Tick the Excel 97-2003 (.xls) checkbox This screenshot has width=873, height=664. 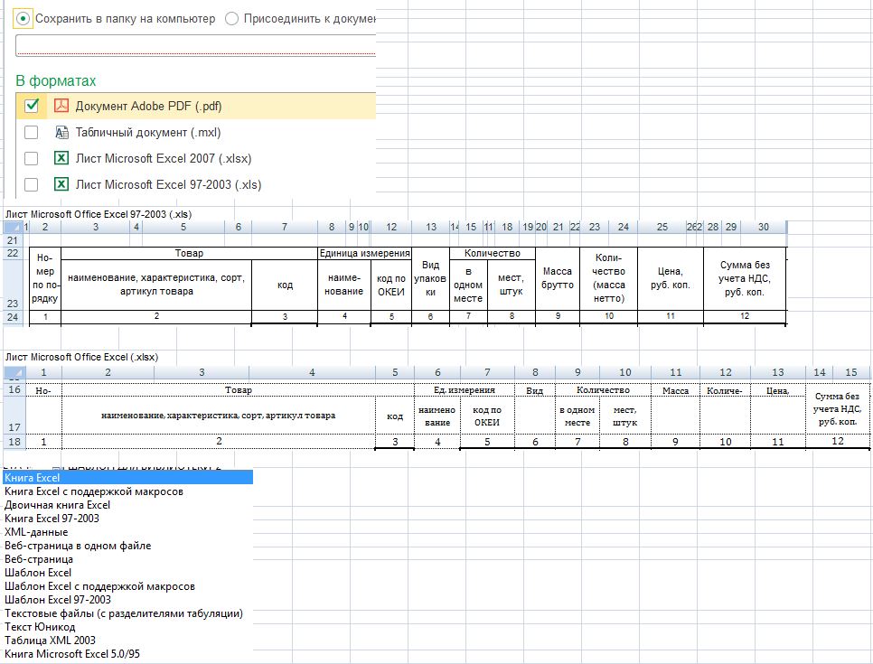point(32,185)
